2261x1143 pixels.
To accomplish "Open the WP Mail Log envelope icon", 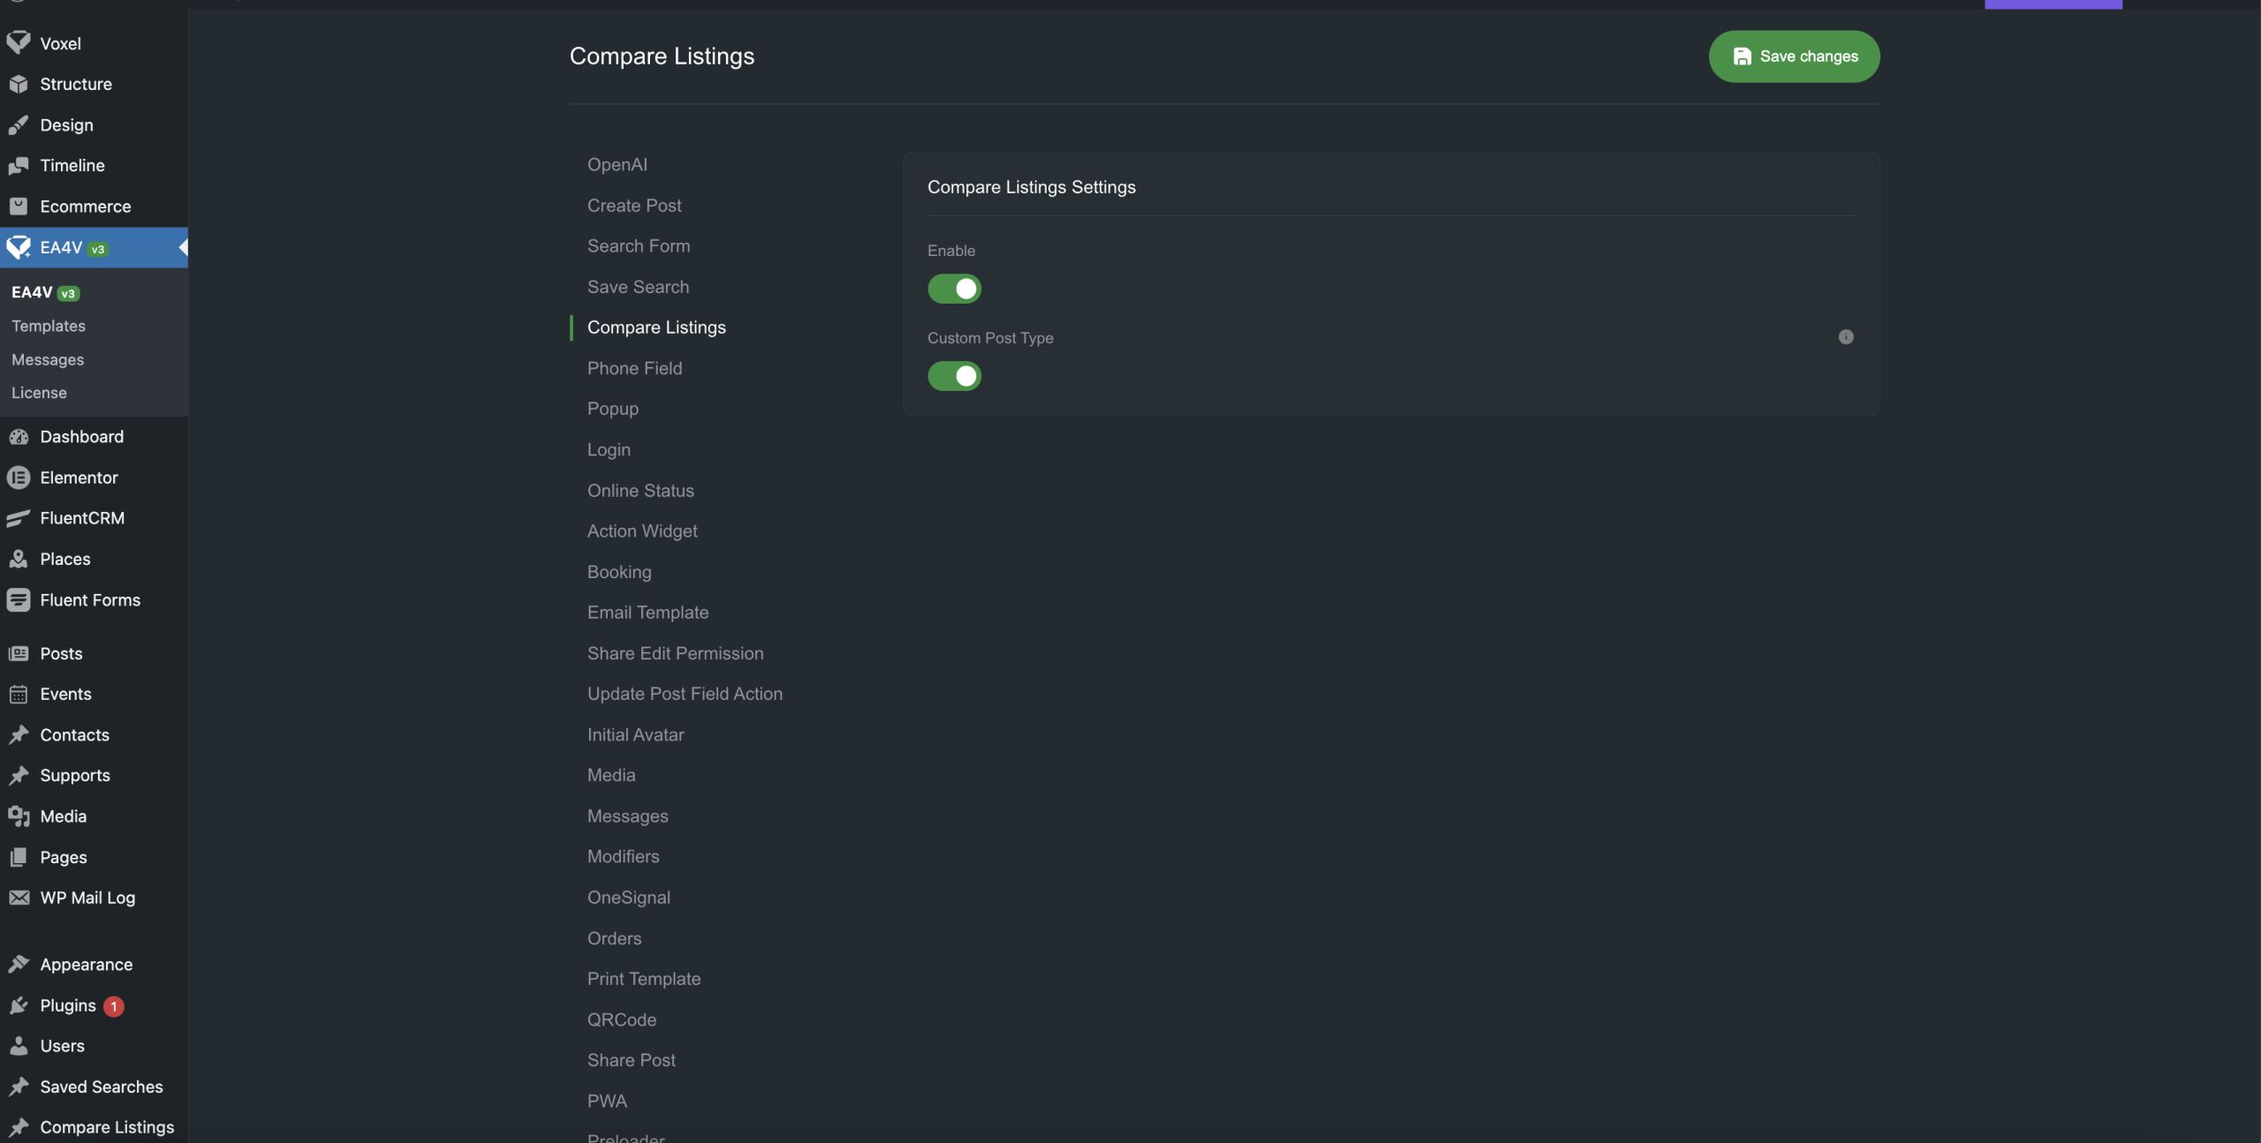I will 19,898.
